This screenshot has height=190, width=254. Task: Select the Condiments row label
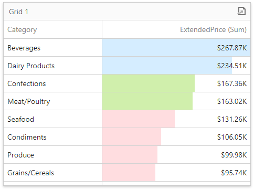(x=27, y=137)
